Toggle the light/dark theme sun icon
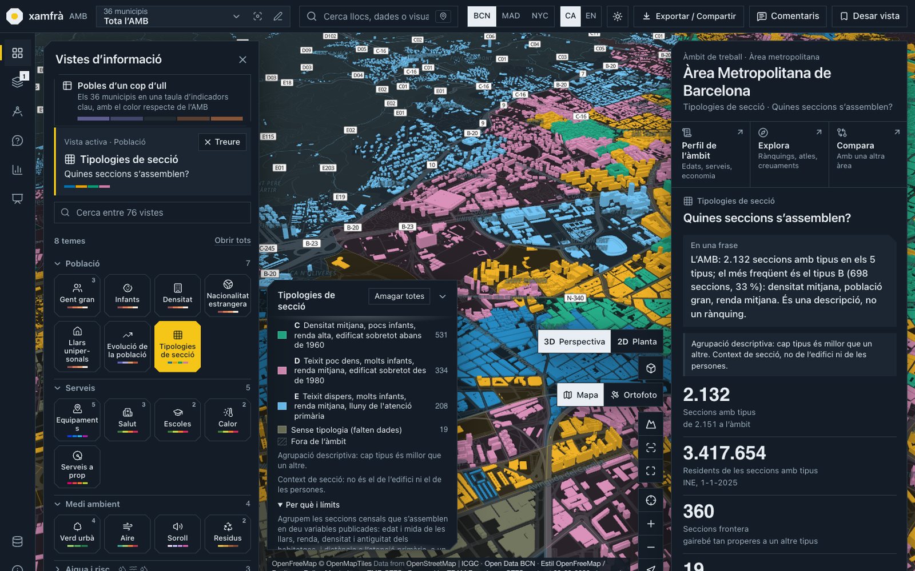Viewport: 915px width, 571px height. [618, 17]
